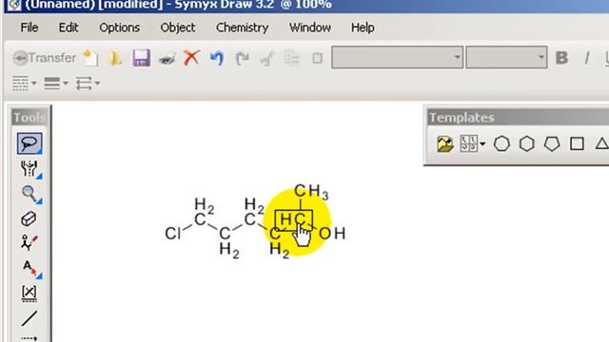Viewport: 609px width, 342px height.
Task: Delete selection with red X icon
Action: [191, 58]
